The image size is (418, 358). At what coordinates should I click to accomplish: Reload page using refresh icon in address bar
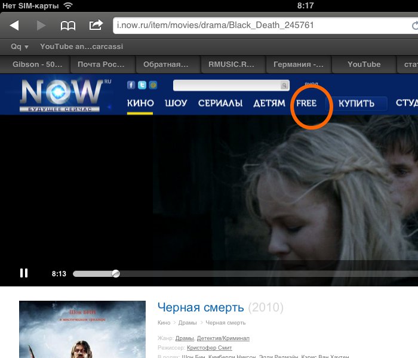point(414,26)
